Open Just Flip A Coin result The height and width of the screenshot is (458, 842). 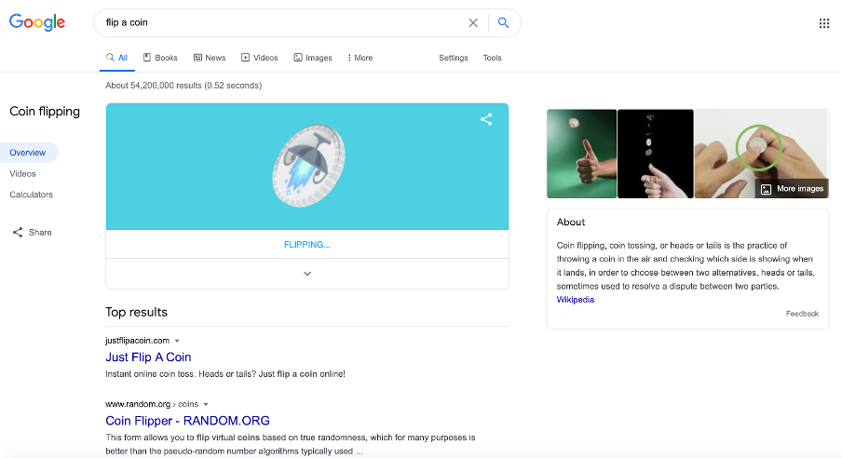click(148, 357)
